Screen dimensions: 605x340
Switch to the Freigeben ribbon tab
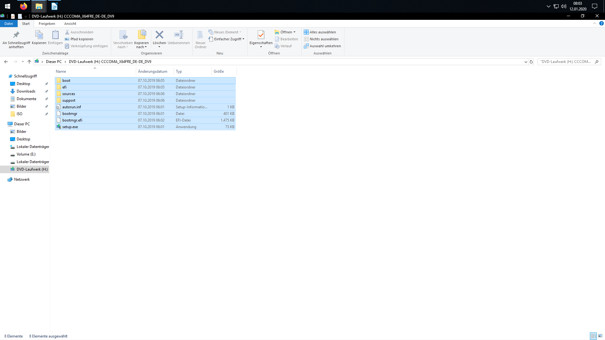[47, 24]
